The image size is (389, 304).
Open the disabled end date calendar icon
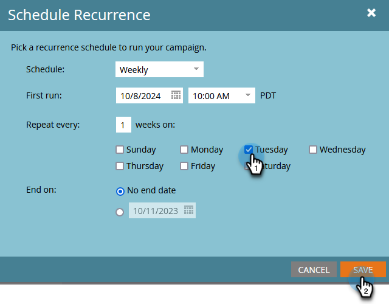pos(188,210)
